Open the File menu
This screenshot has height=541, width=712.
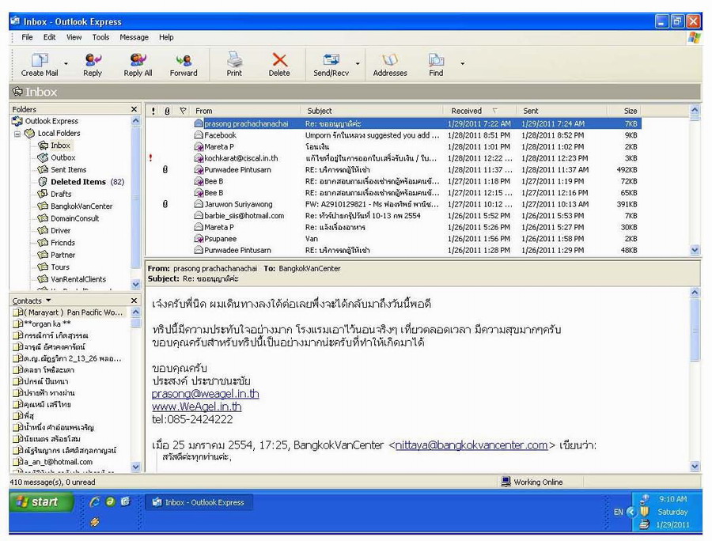point(27,37)
